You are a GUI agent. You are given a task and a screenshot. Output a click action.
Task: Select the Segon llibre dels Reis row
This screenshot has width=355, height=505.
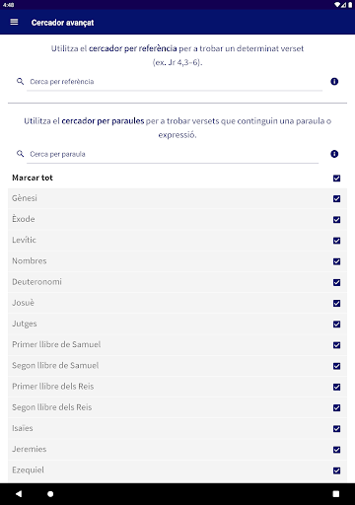pos(177,407)
